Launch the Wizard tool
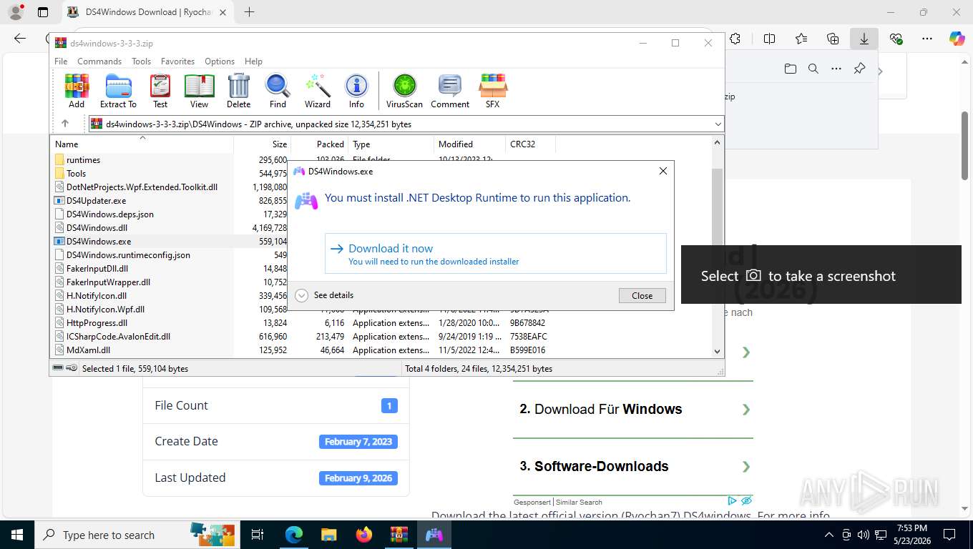The image size is (973, 549). pyautogui.click(x=318, y=91)
